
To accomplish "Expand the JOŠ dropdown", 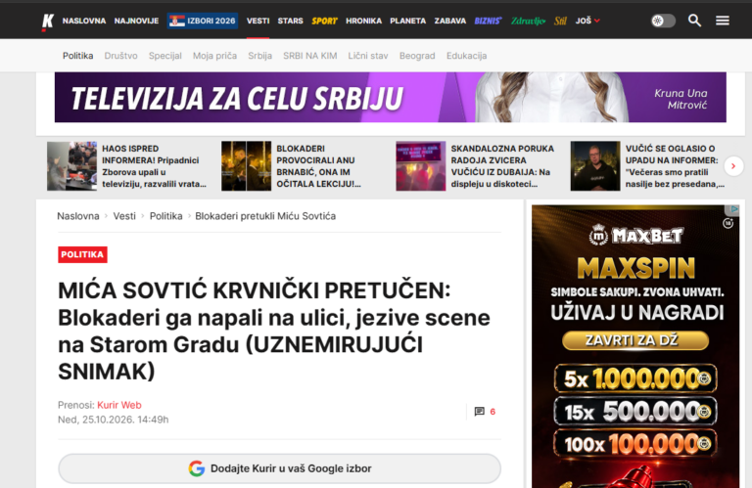I will click(x=587, y=21).
